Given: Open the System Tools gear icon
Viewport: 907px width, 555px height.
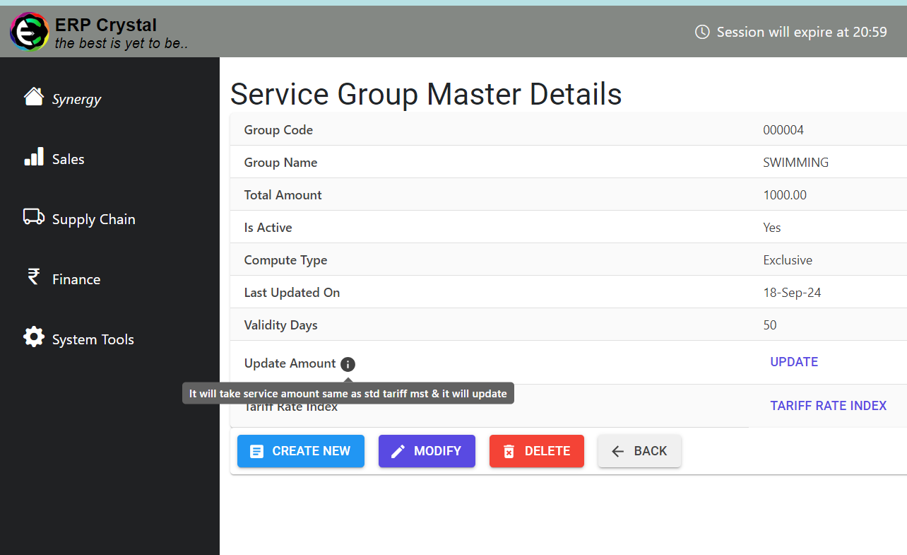Looking at the screenshot, I should (x=33, y=337).
